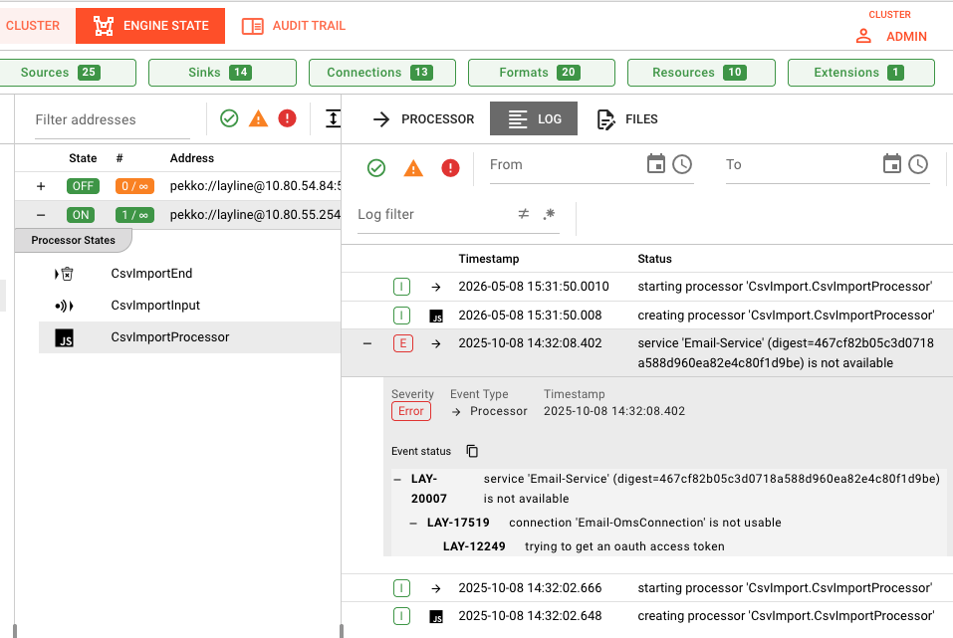Click the OFF state badge
This screenshot has height=638, width=953.
tap(83, 186)
